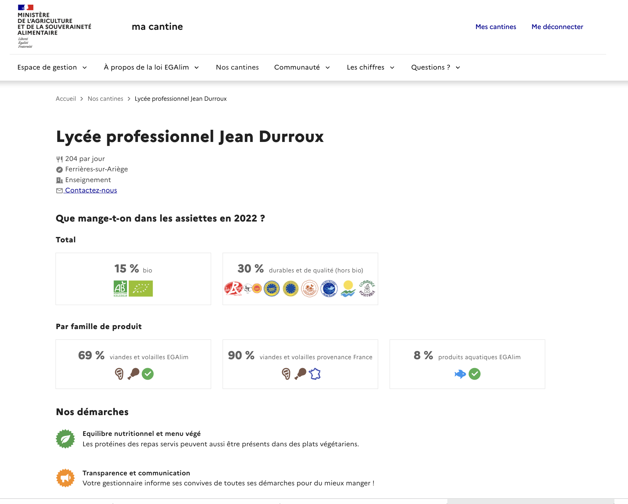Open the Contactez-nous link
This screenshot has width=628, height=504.
pos(91,190)
